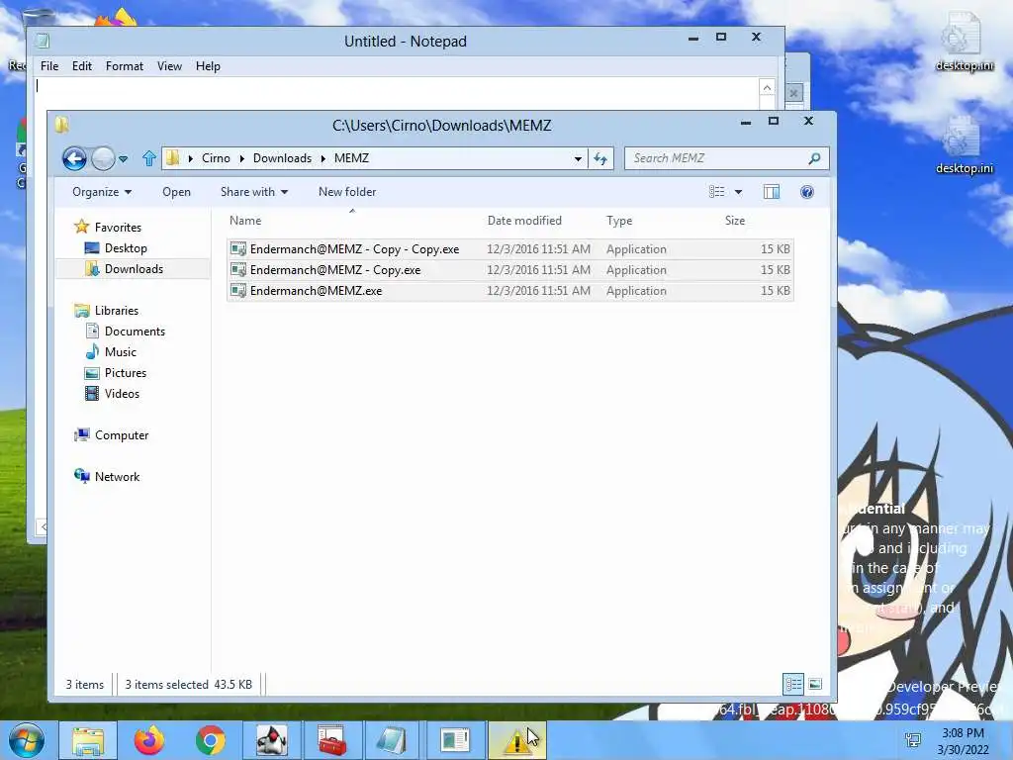Open Explorer help via the question mark
This screenshot has width=1013, height=760.
[x=807, y=192]
